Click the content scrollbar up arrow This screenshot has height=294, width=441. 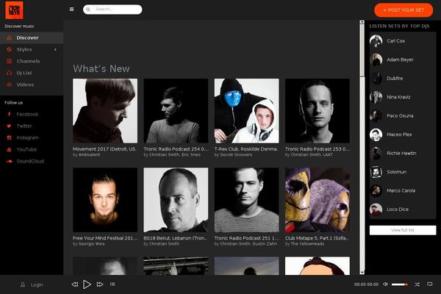pyautogui.click(x=362, y=22)
